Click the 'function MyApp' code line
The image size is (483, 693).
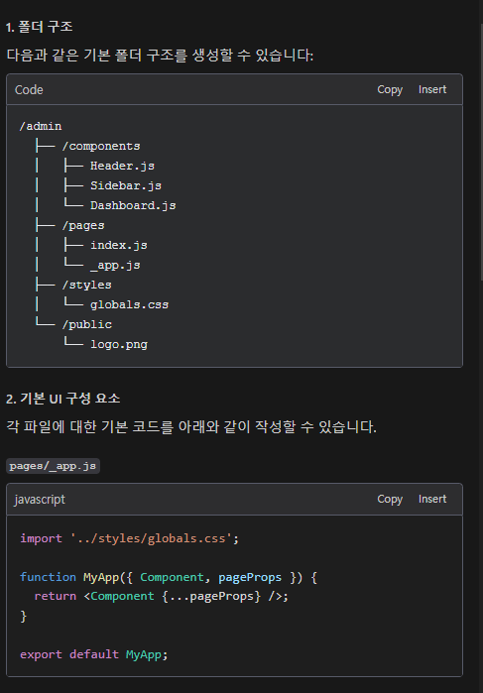[169, 577]
